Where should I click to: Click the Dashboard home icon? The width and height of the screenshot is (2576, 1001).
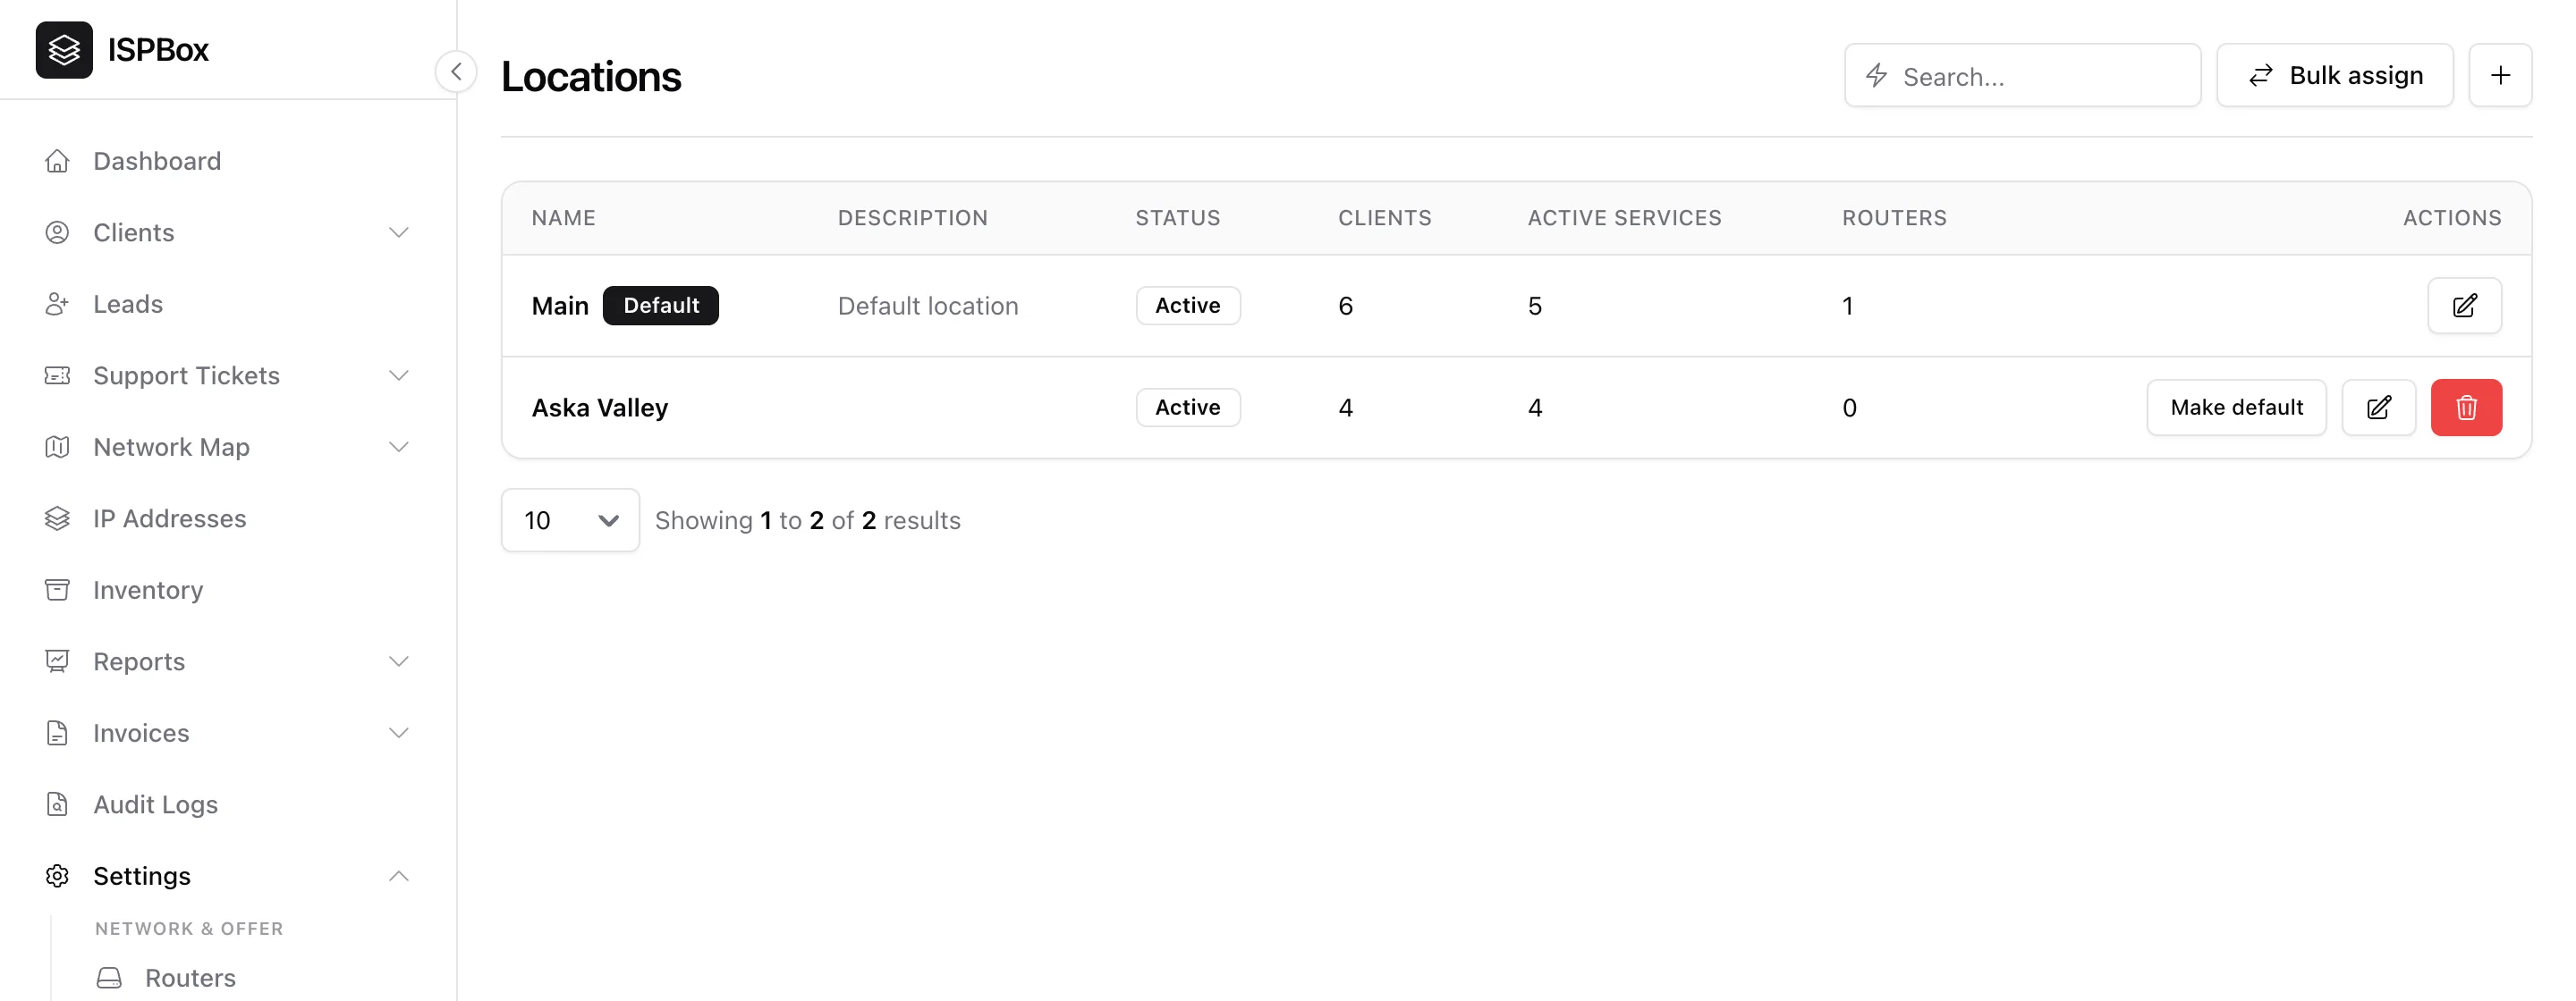point(57,161)
